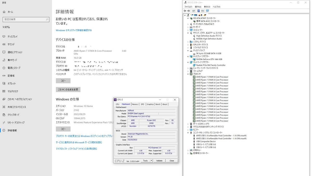Click コピー button under Windows の仕様
The width and height of the screenshot is (312, 176).
(x=63, y=129)
